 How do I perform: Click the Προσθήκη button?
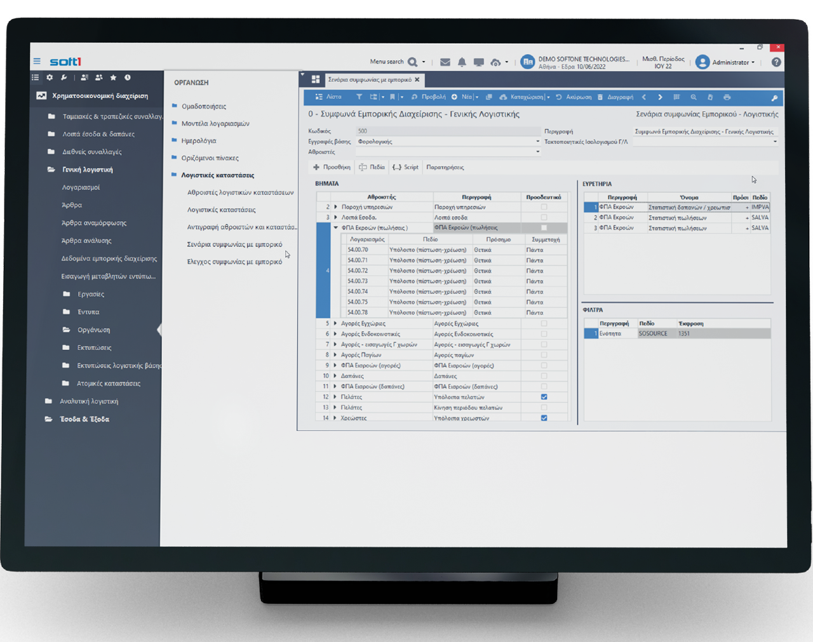332,167
